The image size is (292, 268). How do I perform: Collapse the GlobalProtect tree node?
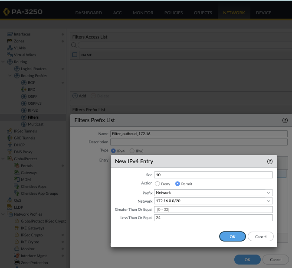pyautogui.click(x=3, y=159)
